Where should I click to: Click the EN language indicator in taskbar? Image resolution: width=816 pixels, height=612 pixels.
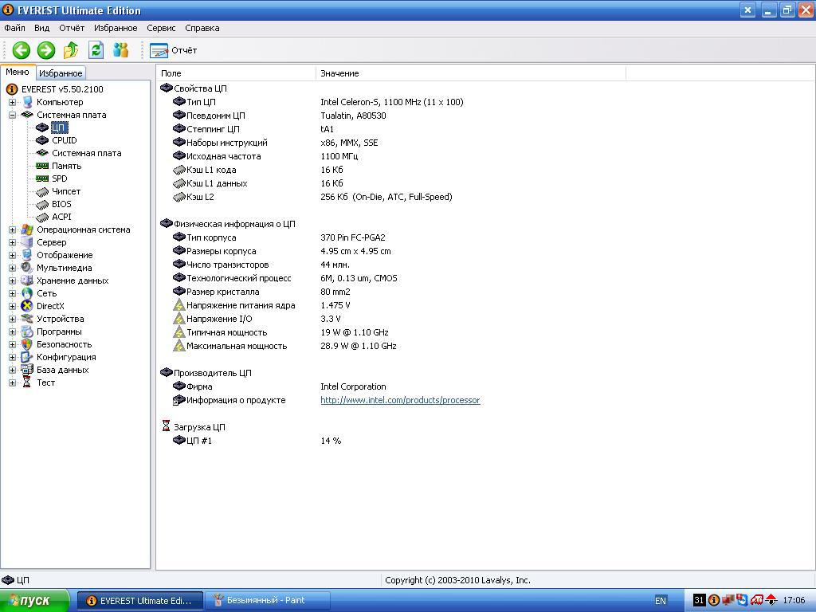(661, 601)
